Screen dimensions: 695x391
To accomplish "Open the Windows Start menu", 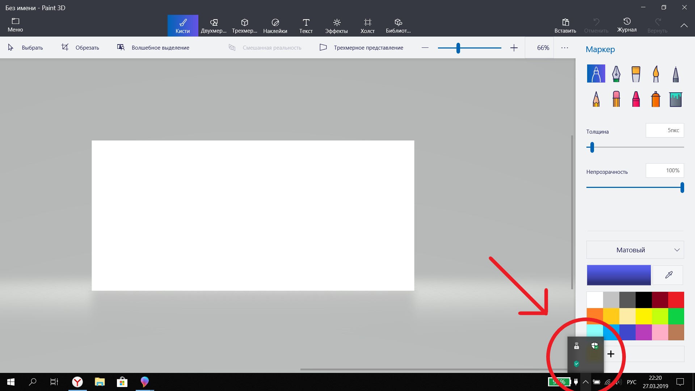I will (11, 382).
